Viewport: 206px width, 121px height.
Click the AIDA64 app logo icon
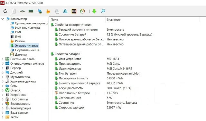[x=2, y=3]
